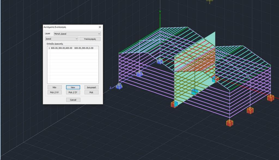Screen dimensions: 279x160
Task: Cancel the Αυτόματη Ενοποίηση dialog
Action: [x=73, y=100]
